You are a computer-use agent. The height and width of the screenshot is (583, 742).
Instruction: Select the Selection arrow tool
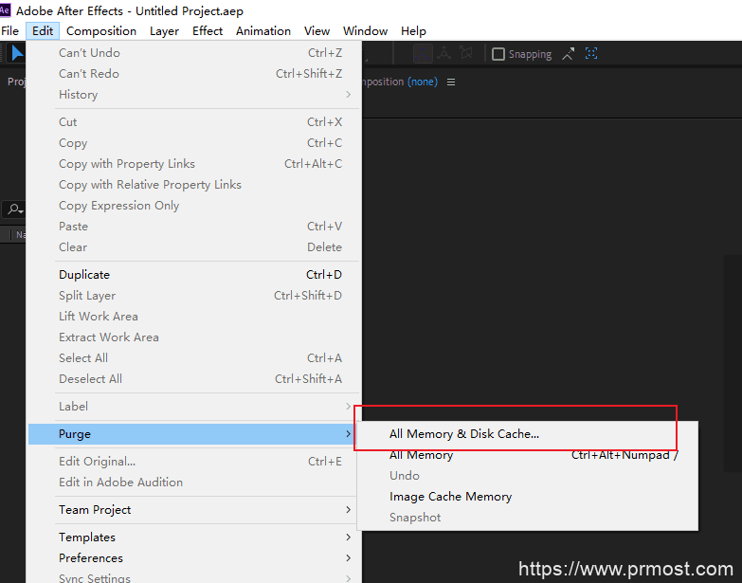pyautogui.click(x=17, y=53)
